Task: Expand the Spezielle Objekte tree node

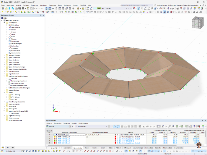Action: [x=4, y=55]
